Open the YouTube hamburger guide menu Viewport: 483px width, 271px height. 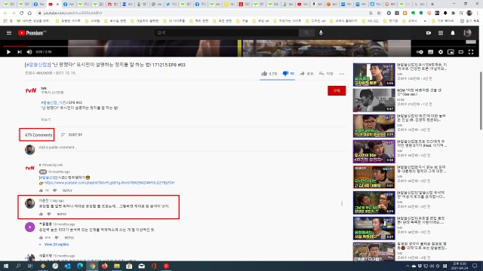[x=9, y=33]
